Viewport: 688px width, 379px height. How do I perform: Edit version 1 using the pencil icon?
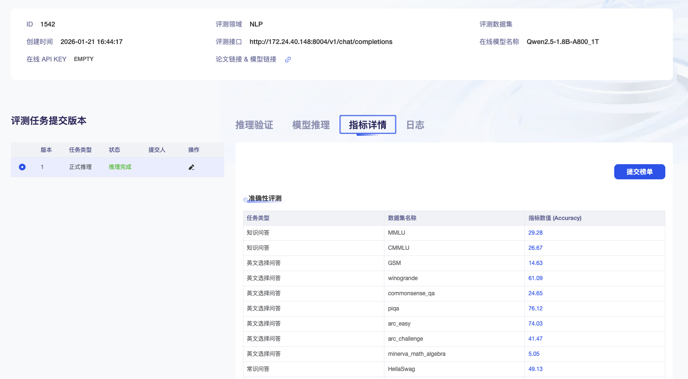pos(191,167)
